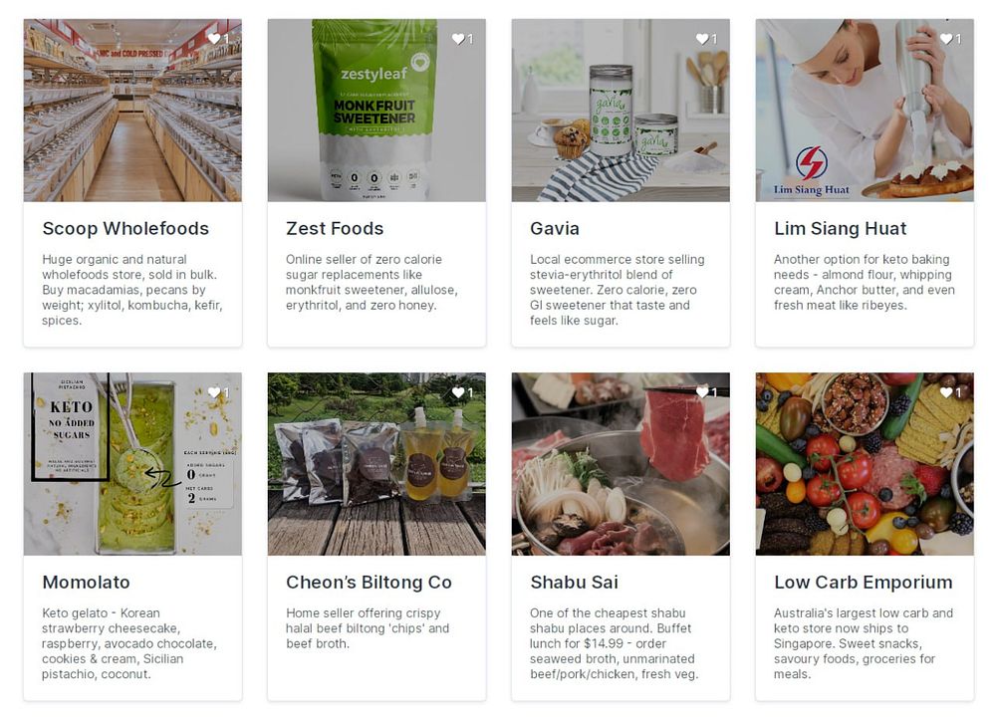Open the Lim Siang Huat title
This screenshot has width=996, height=721.
(840, 229)
